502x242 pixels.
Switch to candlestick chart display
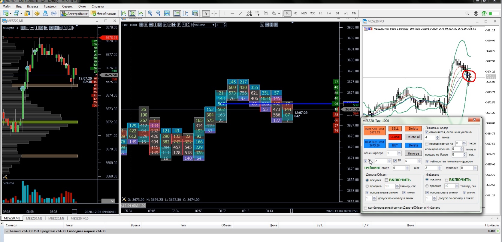pos(132,13)
